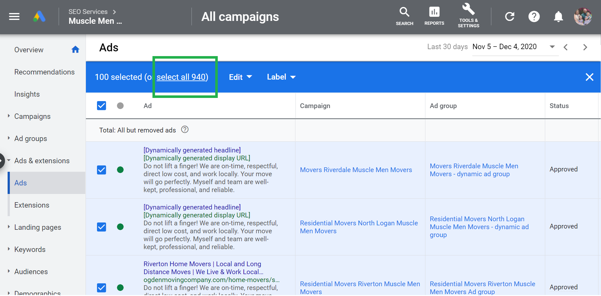Go to previous date range arrow

click(x=566, y=47)
